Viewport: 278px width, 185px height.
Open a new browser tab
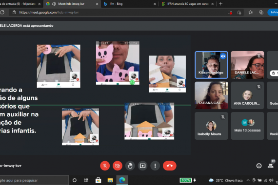220,4
